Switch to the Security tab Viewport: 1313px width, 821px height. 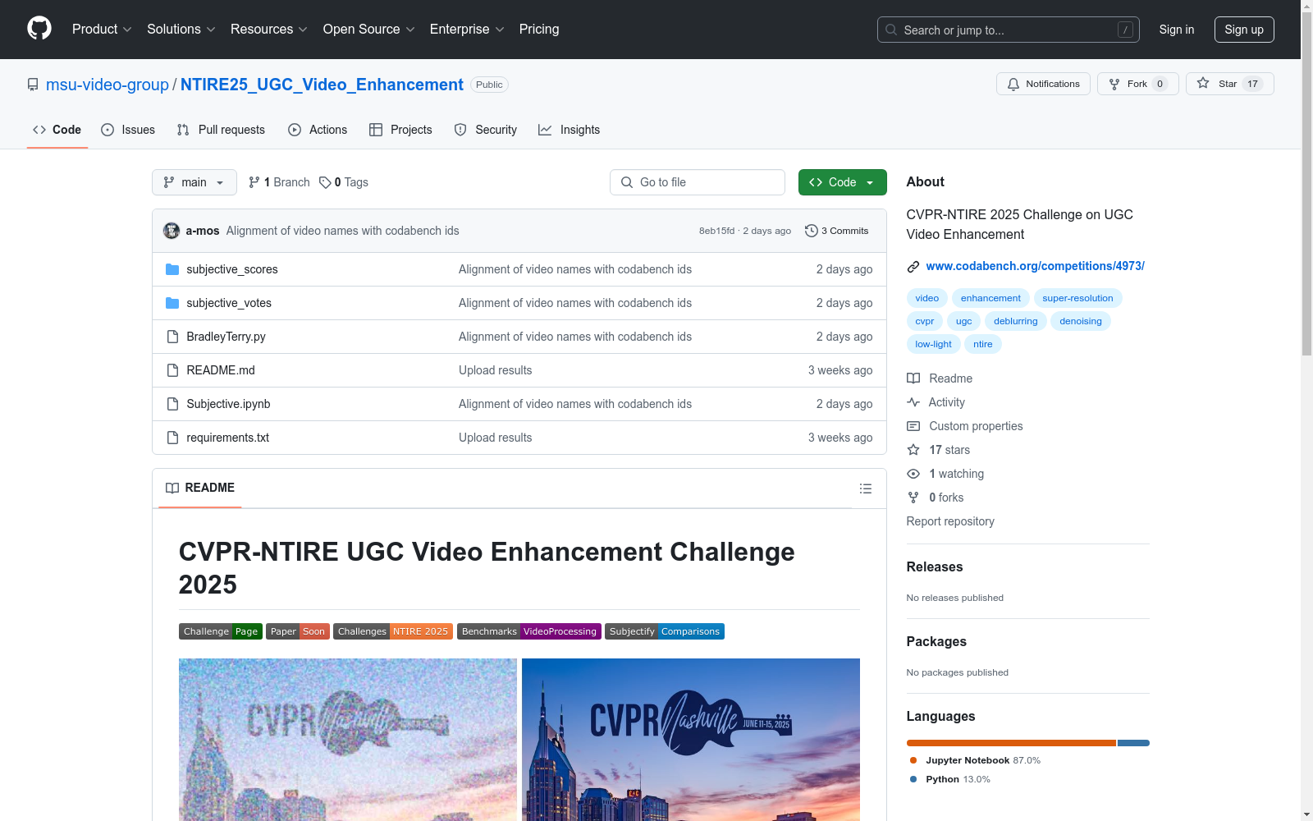point(486,130)
